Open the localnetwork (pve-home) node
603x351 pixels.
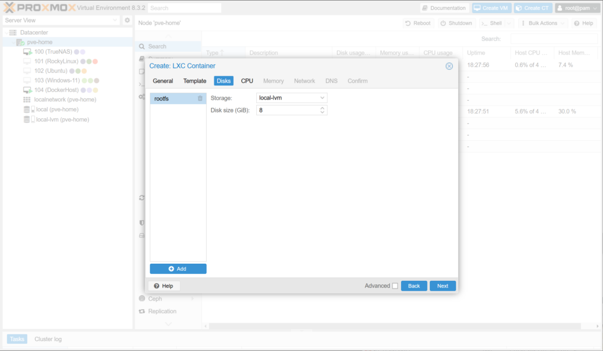tap(65, 100)
